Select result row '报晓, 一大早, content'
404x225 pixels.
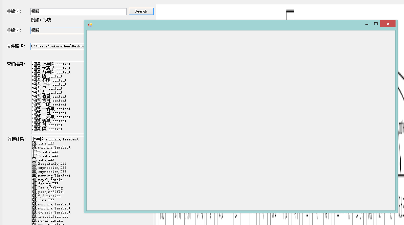pyautogui.click(x=51, y=117)
